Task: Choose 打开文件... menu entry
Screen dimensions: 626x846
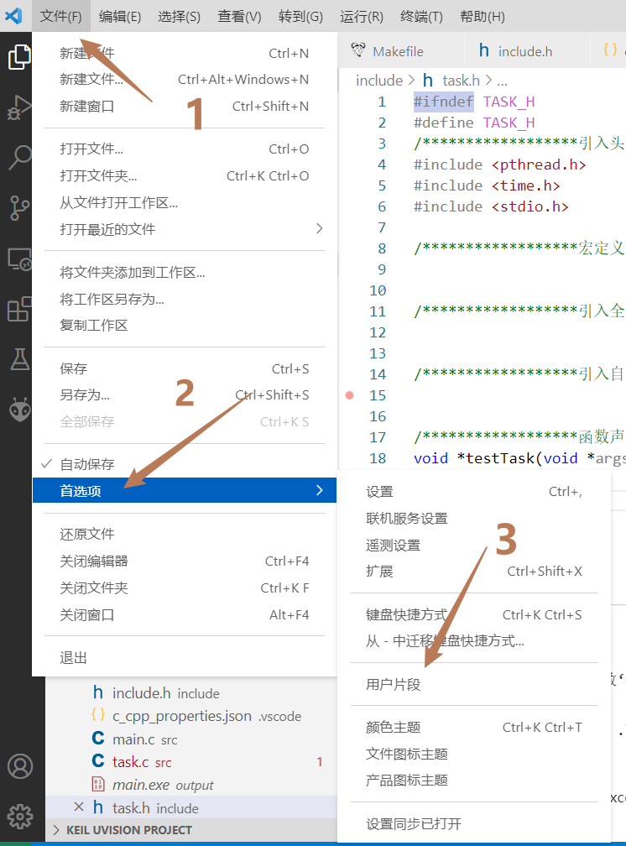Action: click(184, 149)
